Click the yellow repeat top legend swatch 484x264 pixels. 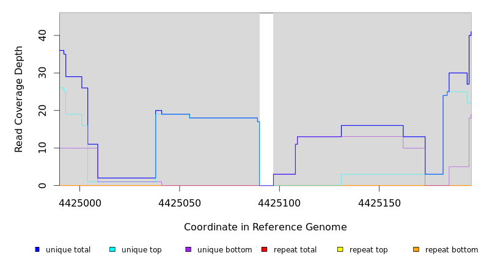coord(340,249)
